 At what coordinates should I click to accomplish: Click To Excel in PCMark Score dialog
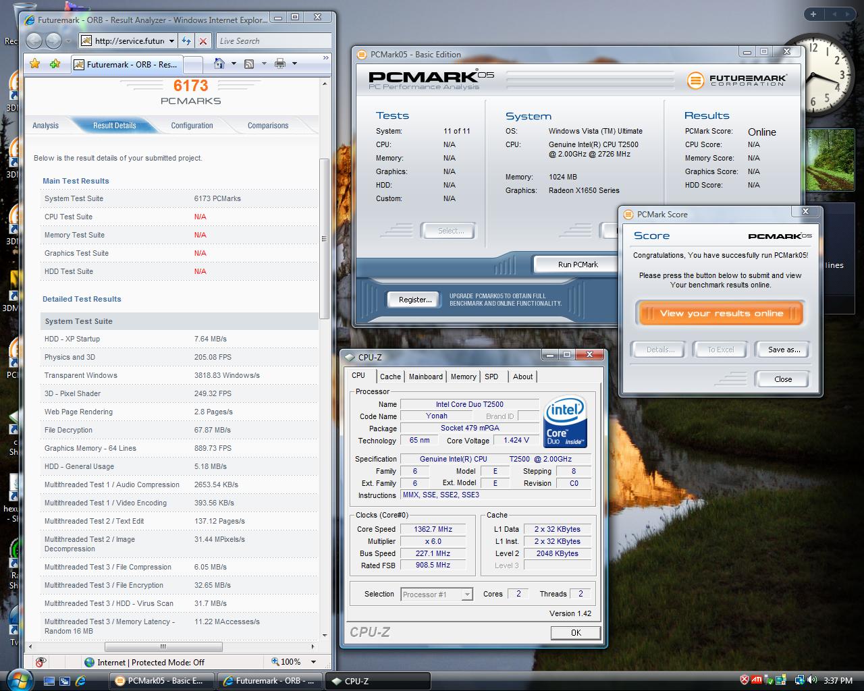[x=720, y=350]
